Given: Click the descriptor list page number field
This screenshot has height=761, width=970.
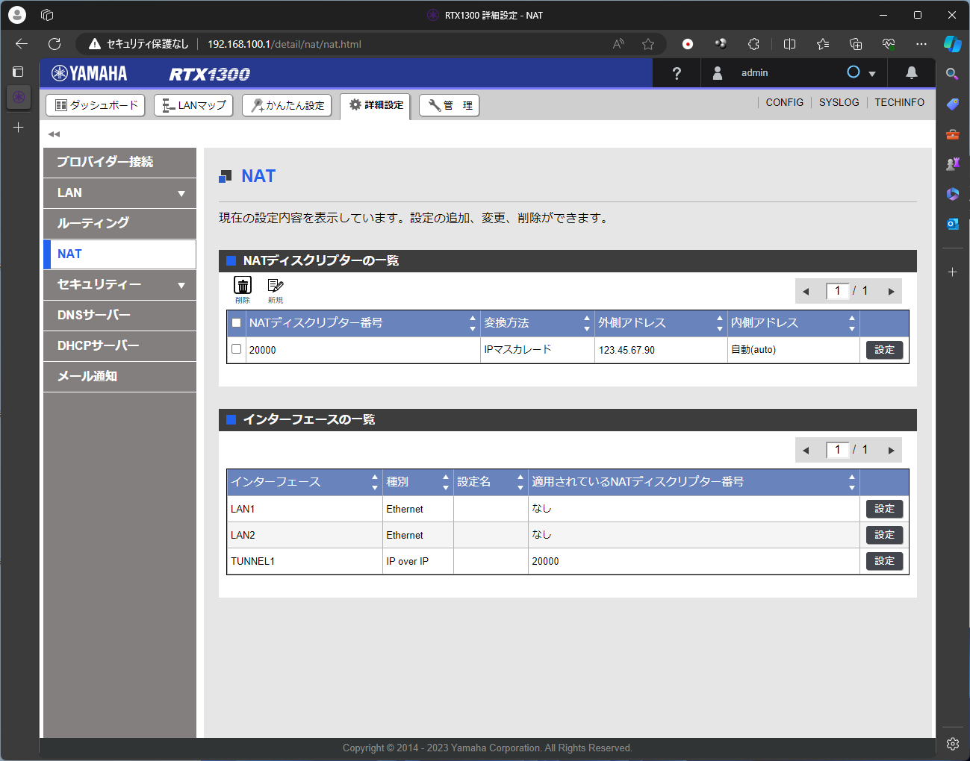Looking at the screenshot, I should (x=837, y=291).
